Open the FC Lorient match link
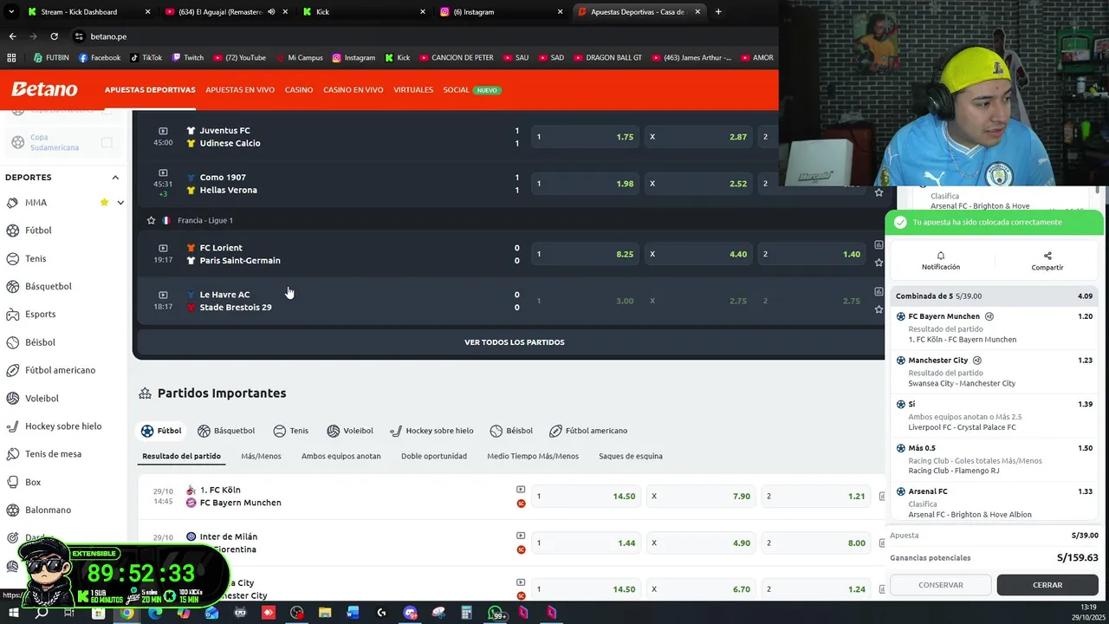 [240, 254]
